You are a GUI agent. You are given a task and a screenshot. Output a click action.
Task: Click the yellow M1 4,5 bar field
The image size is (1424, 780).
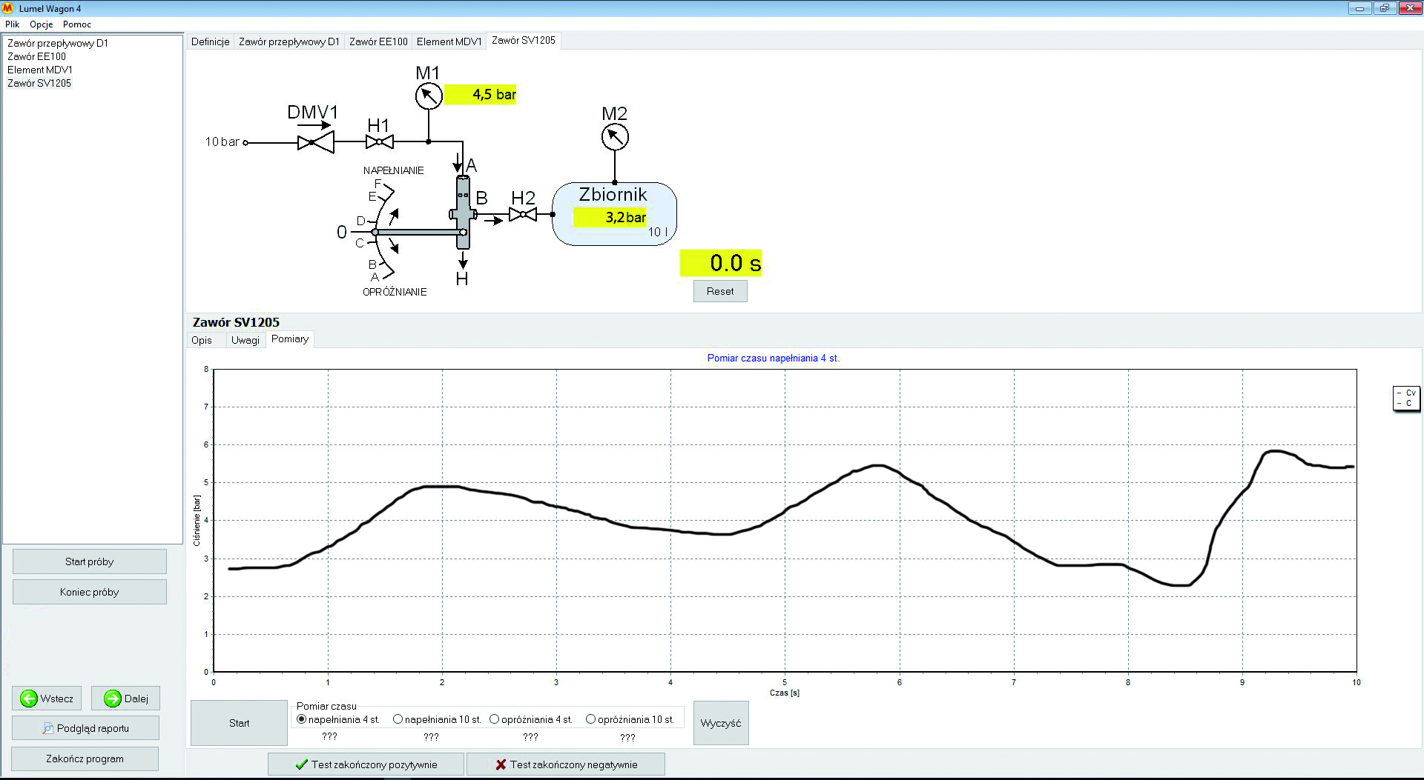tap(481, 95)
